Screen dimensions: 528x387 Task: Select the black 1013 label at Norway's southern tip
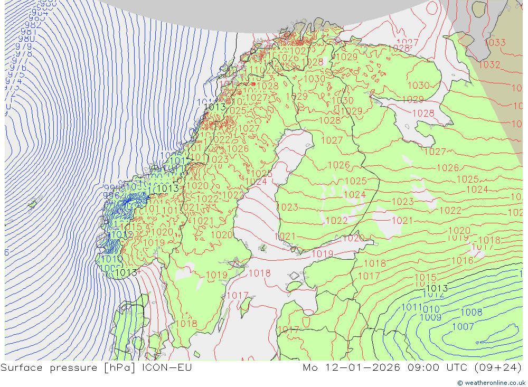point(126,272)
